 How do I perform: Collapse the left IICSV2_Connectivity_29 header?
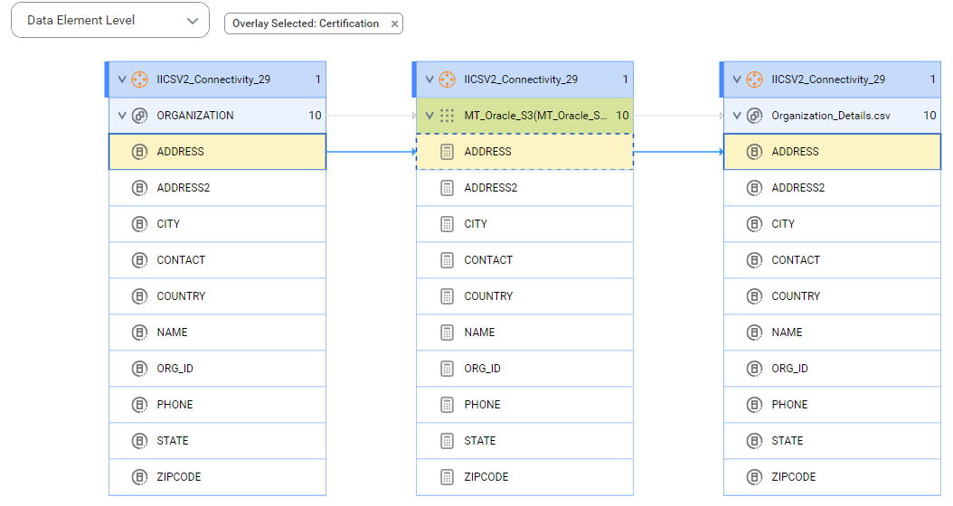click(x=122, y=80)
